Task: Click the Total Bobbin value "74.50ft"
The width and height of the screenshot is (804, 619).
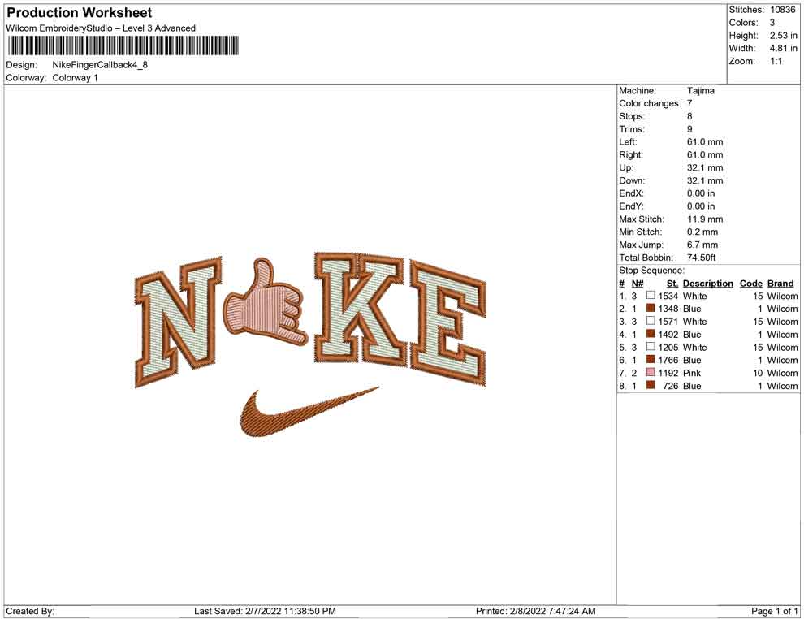Action: [701, 257]
